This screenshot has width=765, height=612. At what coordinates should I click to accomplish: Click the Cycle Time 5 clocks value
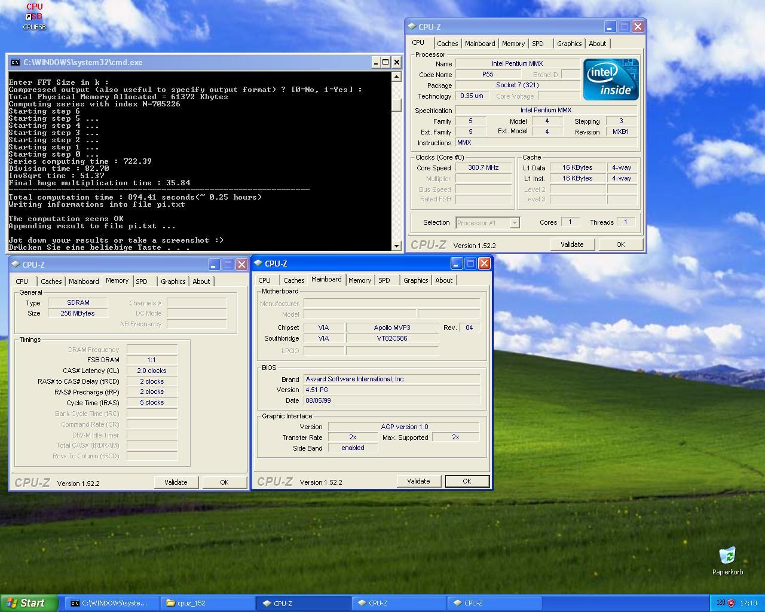click(x=152, y=403)
